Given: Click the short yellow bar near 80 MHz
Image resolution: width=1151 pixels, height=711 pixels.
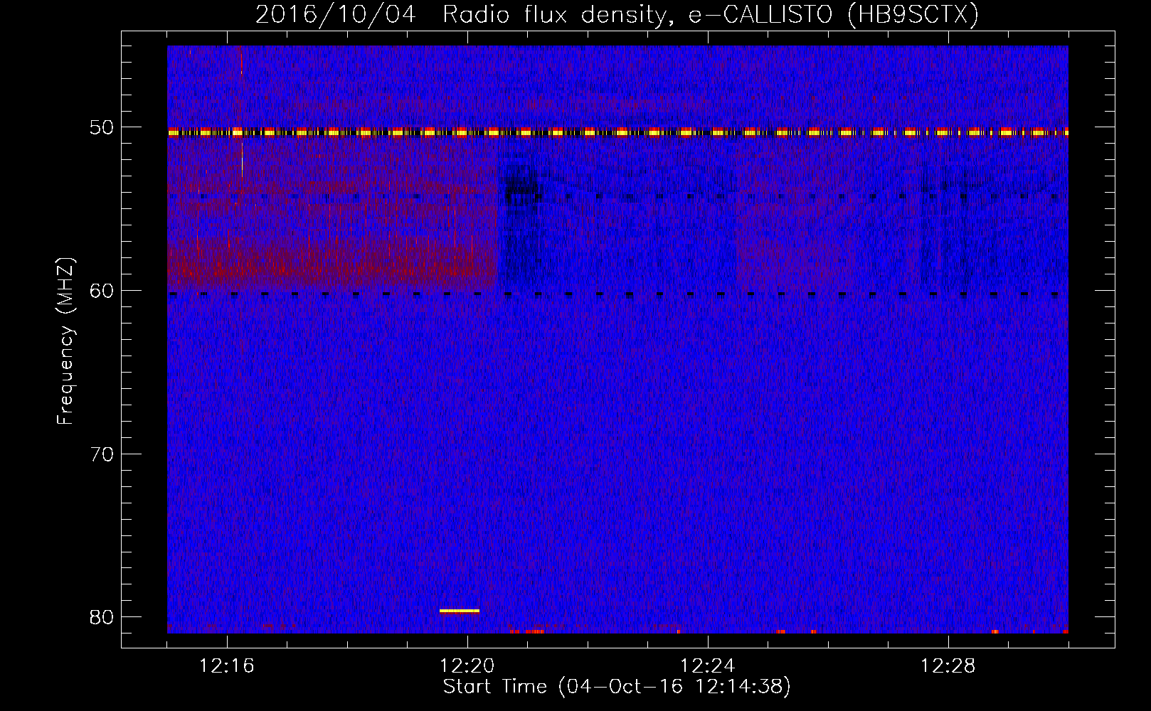Looking at the screenshot, I should coord(460,611).
